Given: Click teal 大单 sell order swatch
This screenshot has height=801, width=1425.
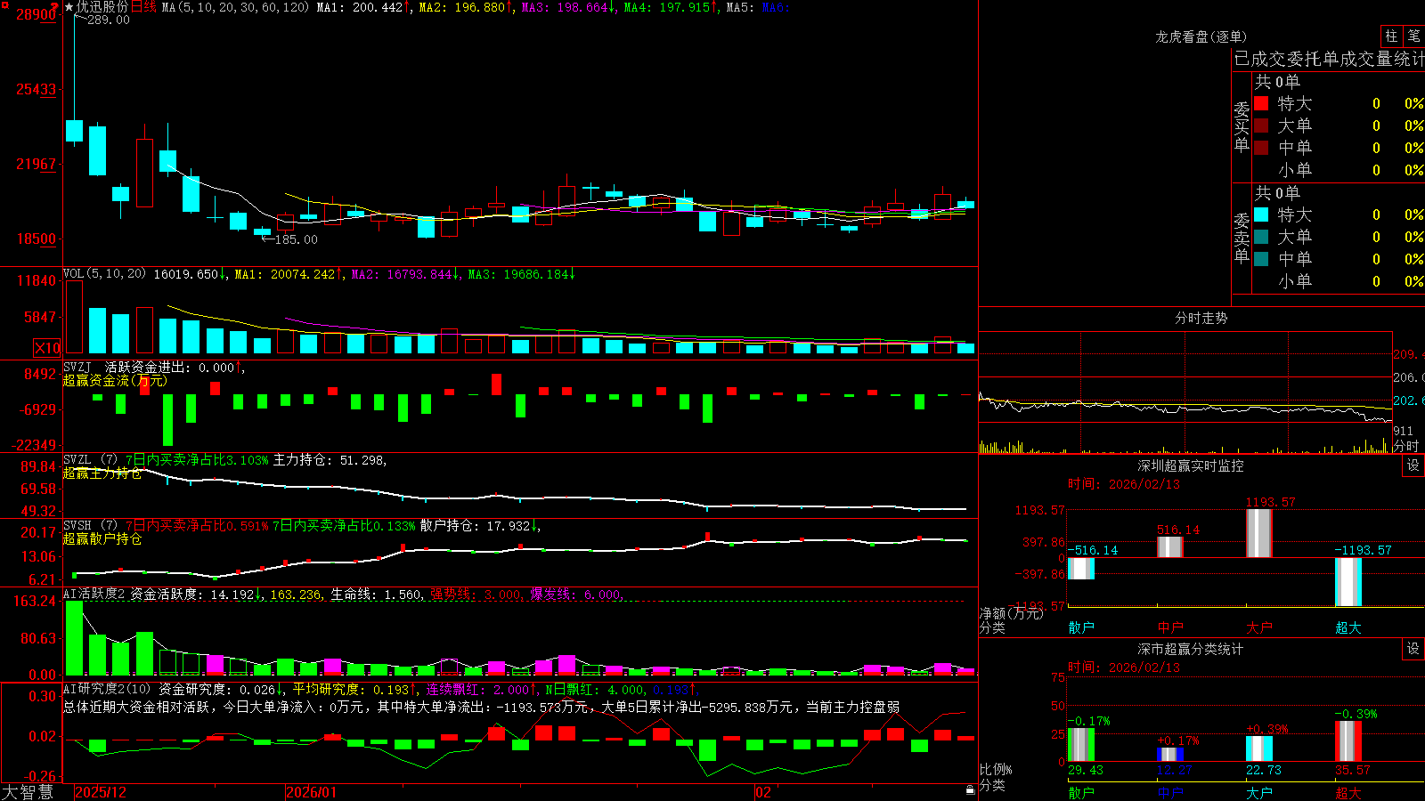Looking at the screenshot, I should click(x=1261, y=237).
